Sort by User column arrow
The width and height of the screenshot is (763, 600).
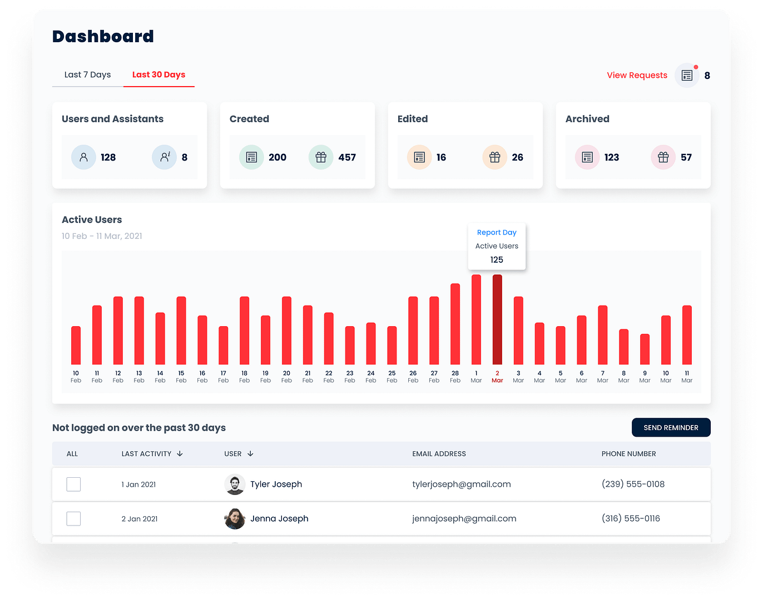pyautogui.click(x=250, y=454)
